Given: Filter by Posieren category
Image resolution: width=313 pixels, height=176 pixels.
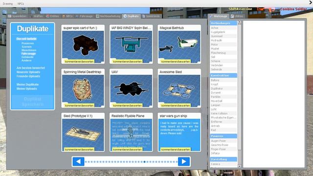Looking at the screenshot, I should coord(28,44).
